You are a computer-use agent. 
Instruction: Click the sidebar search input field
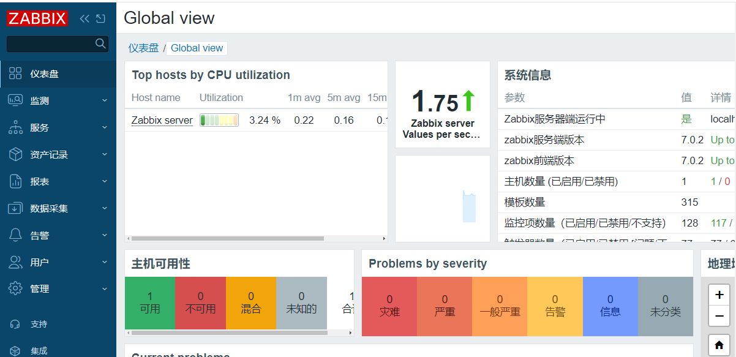point(58,43)
